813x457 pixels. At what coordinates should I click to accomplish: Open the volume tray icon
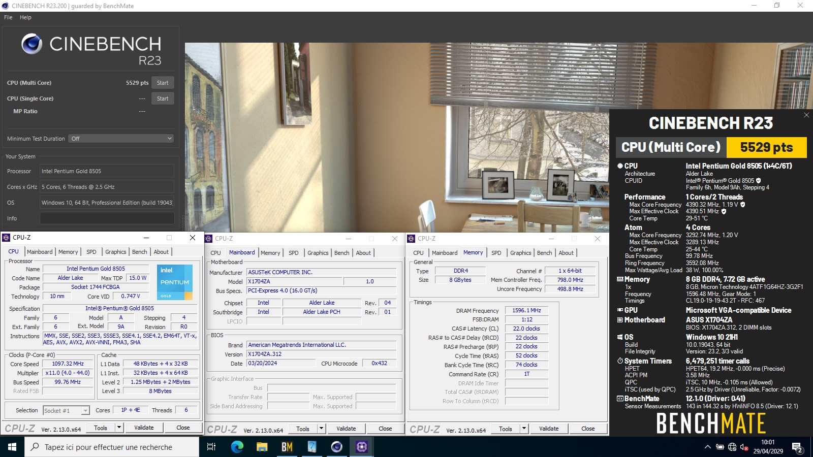[x=744, y=447]
